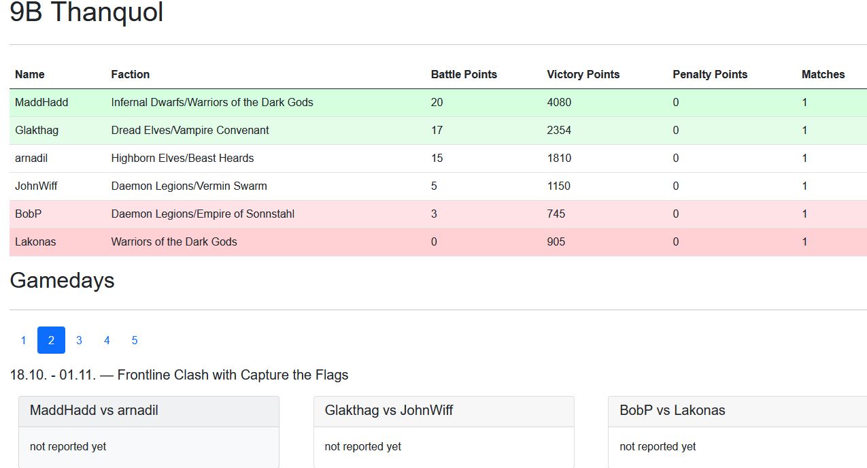Viewport: 867px width, 468px height.
Task: Click the Penalty Points column header
Action: pyautogui.click(x=710, y=74)
